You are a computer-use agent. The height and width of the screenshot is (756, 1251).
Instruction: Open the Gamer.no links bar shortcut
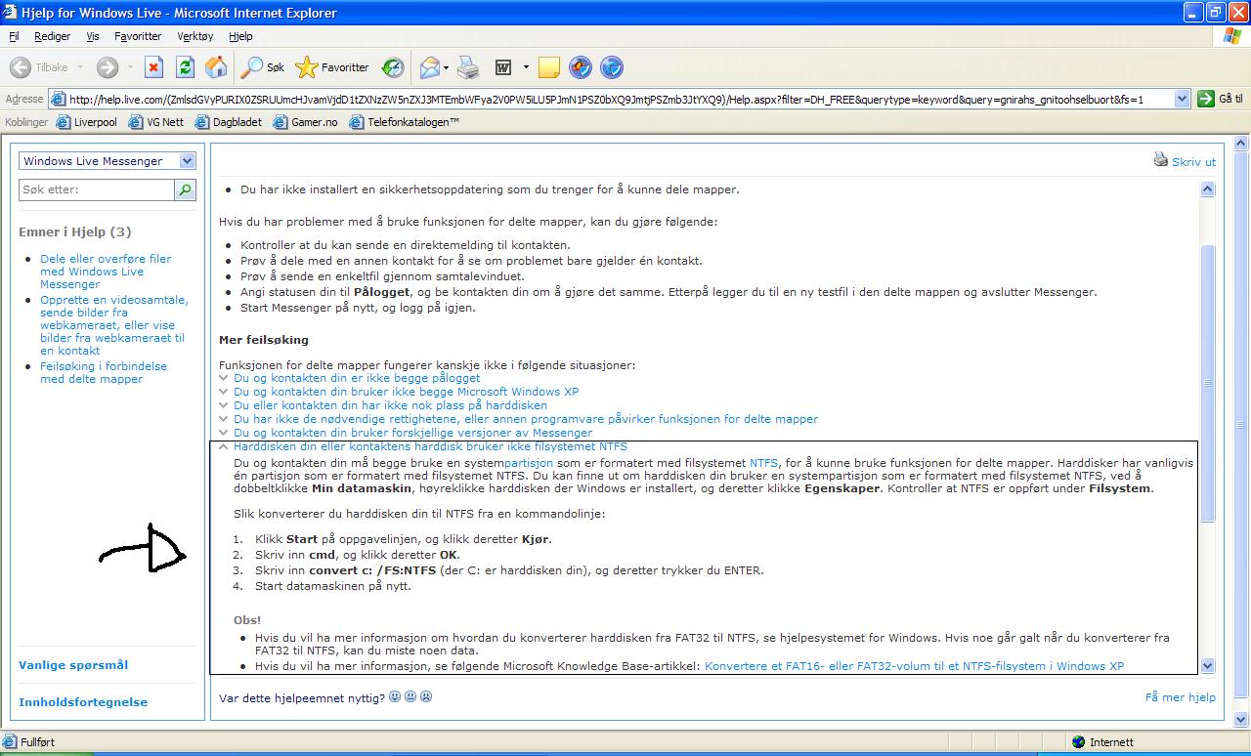[305, 122]
